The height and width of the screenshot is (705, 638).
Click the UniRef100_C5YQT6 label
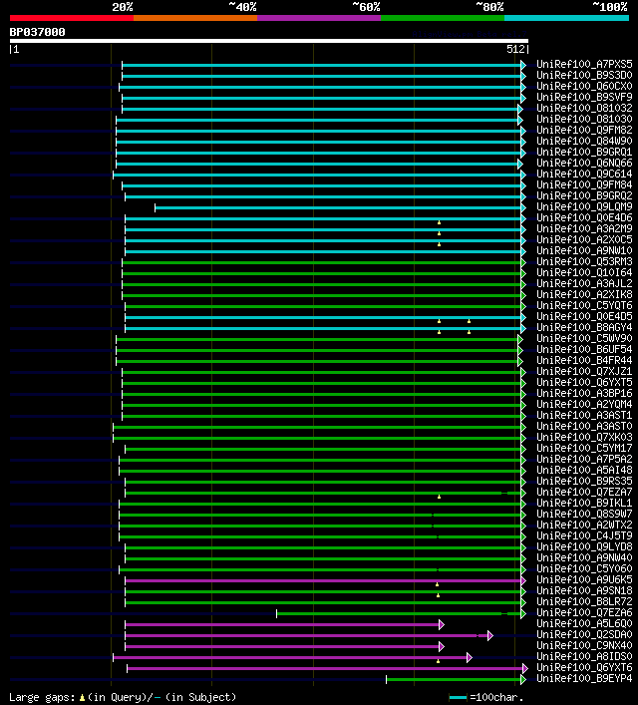[584, 305]
